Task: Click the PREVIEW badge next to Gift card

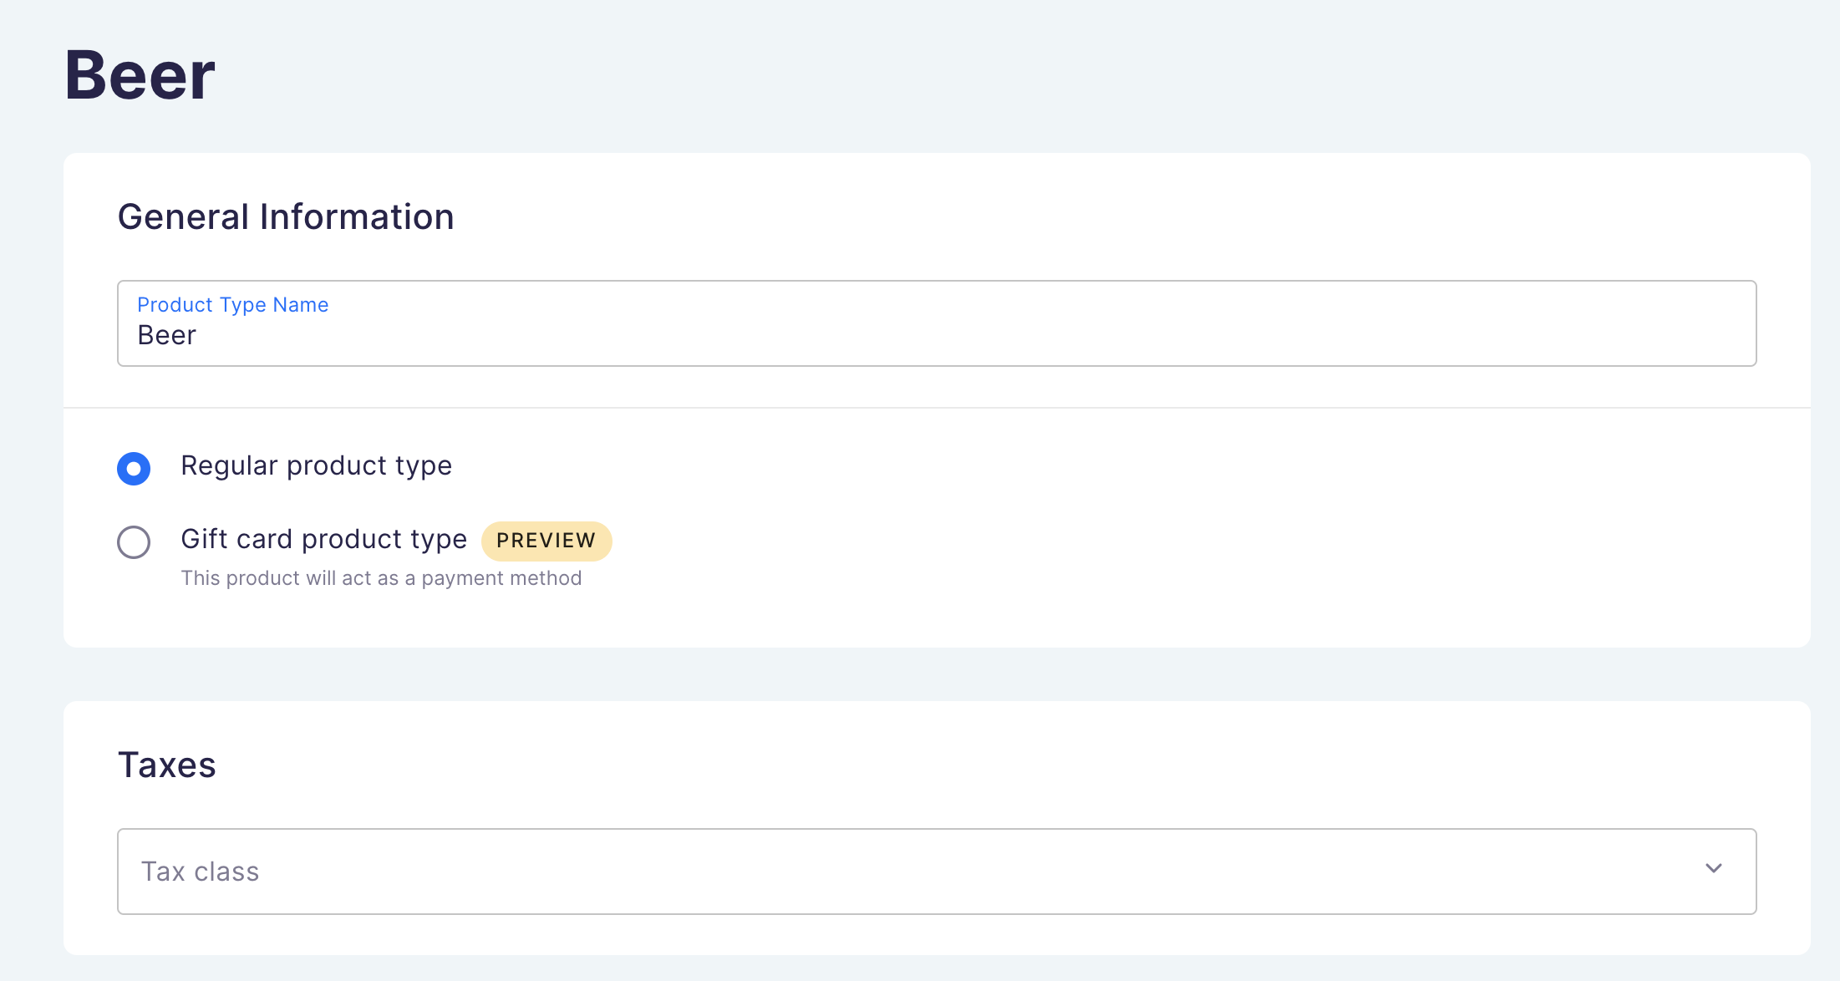Action: 546,541
